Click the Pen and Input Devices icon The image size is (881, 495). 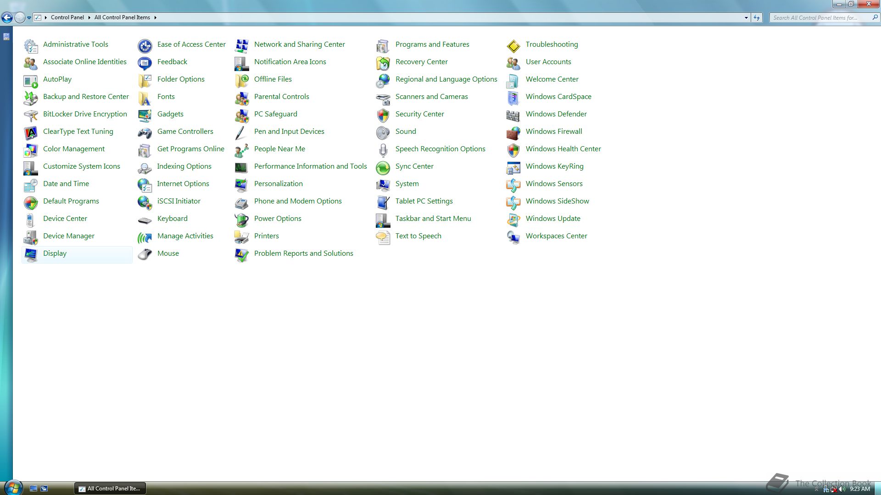[x=242, y=132]
